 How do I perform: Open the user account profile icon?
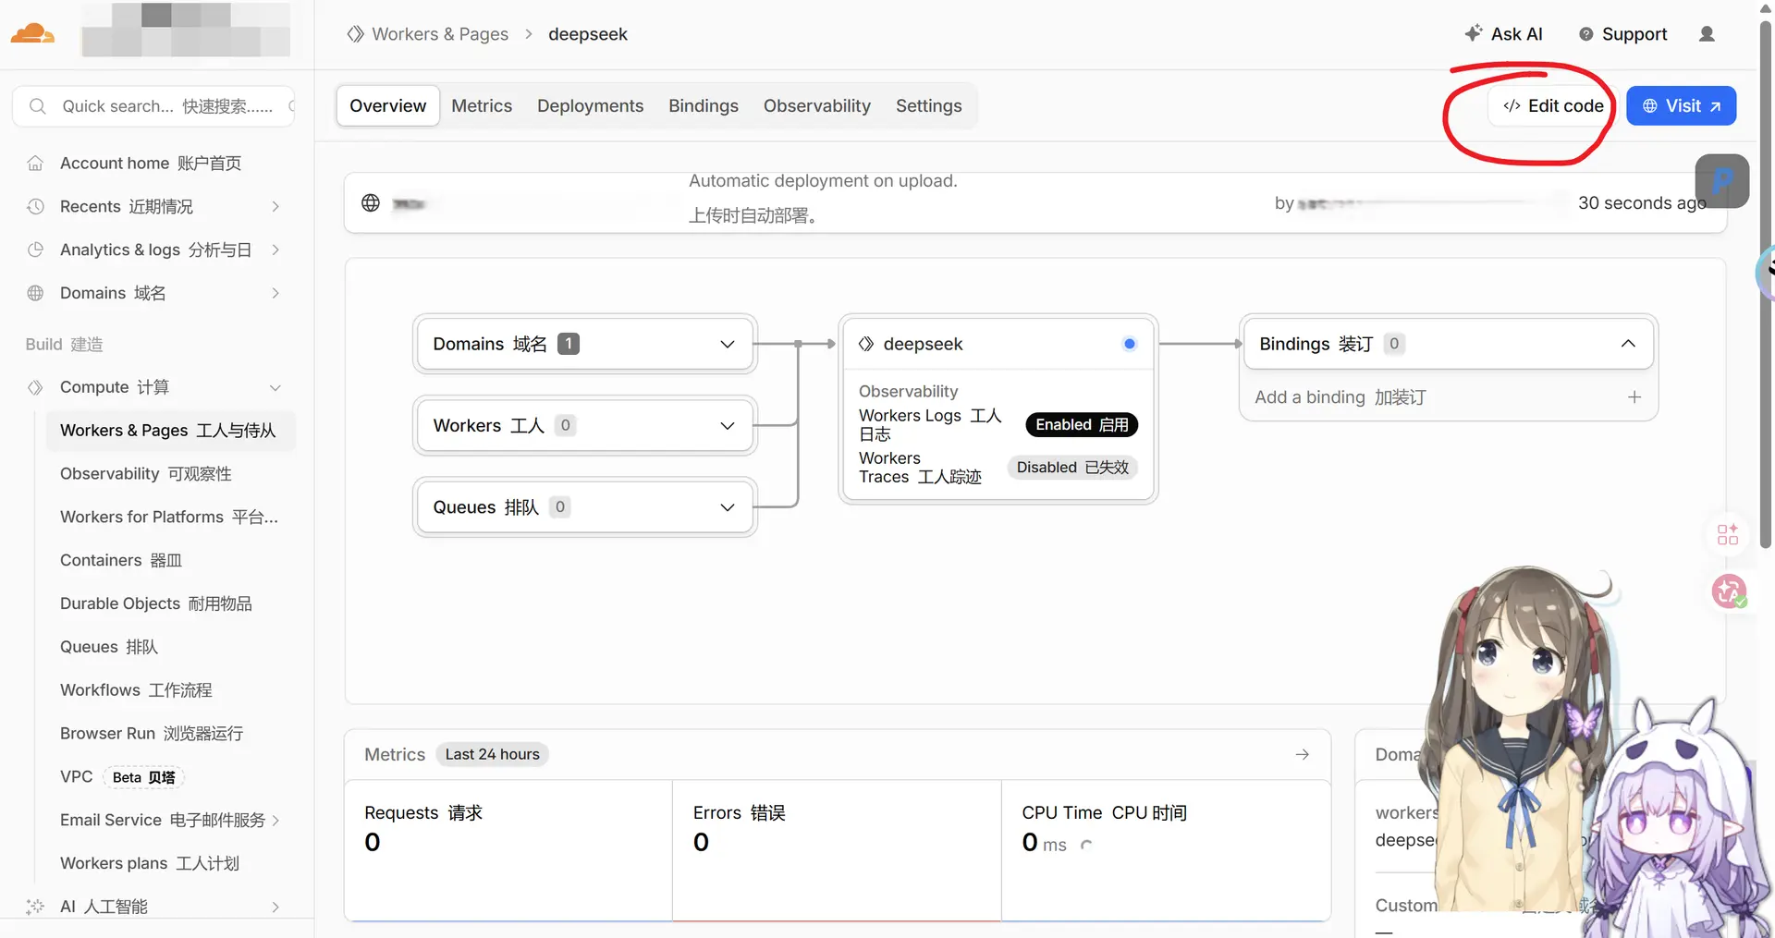[x=1707, y=34]
